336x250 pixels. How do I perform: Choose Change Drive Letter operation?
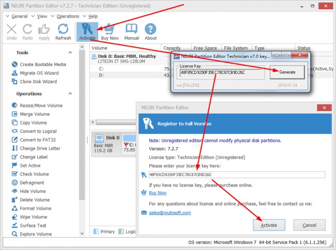[x=36, y=148]
